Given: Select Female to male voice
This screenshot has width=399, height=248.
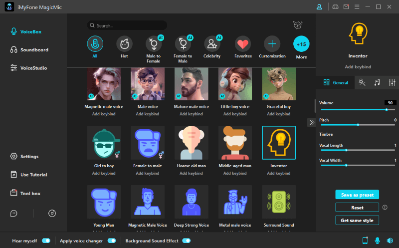Looking at the screenshot, I should pyautogui.click(x=148, y=143).
